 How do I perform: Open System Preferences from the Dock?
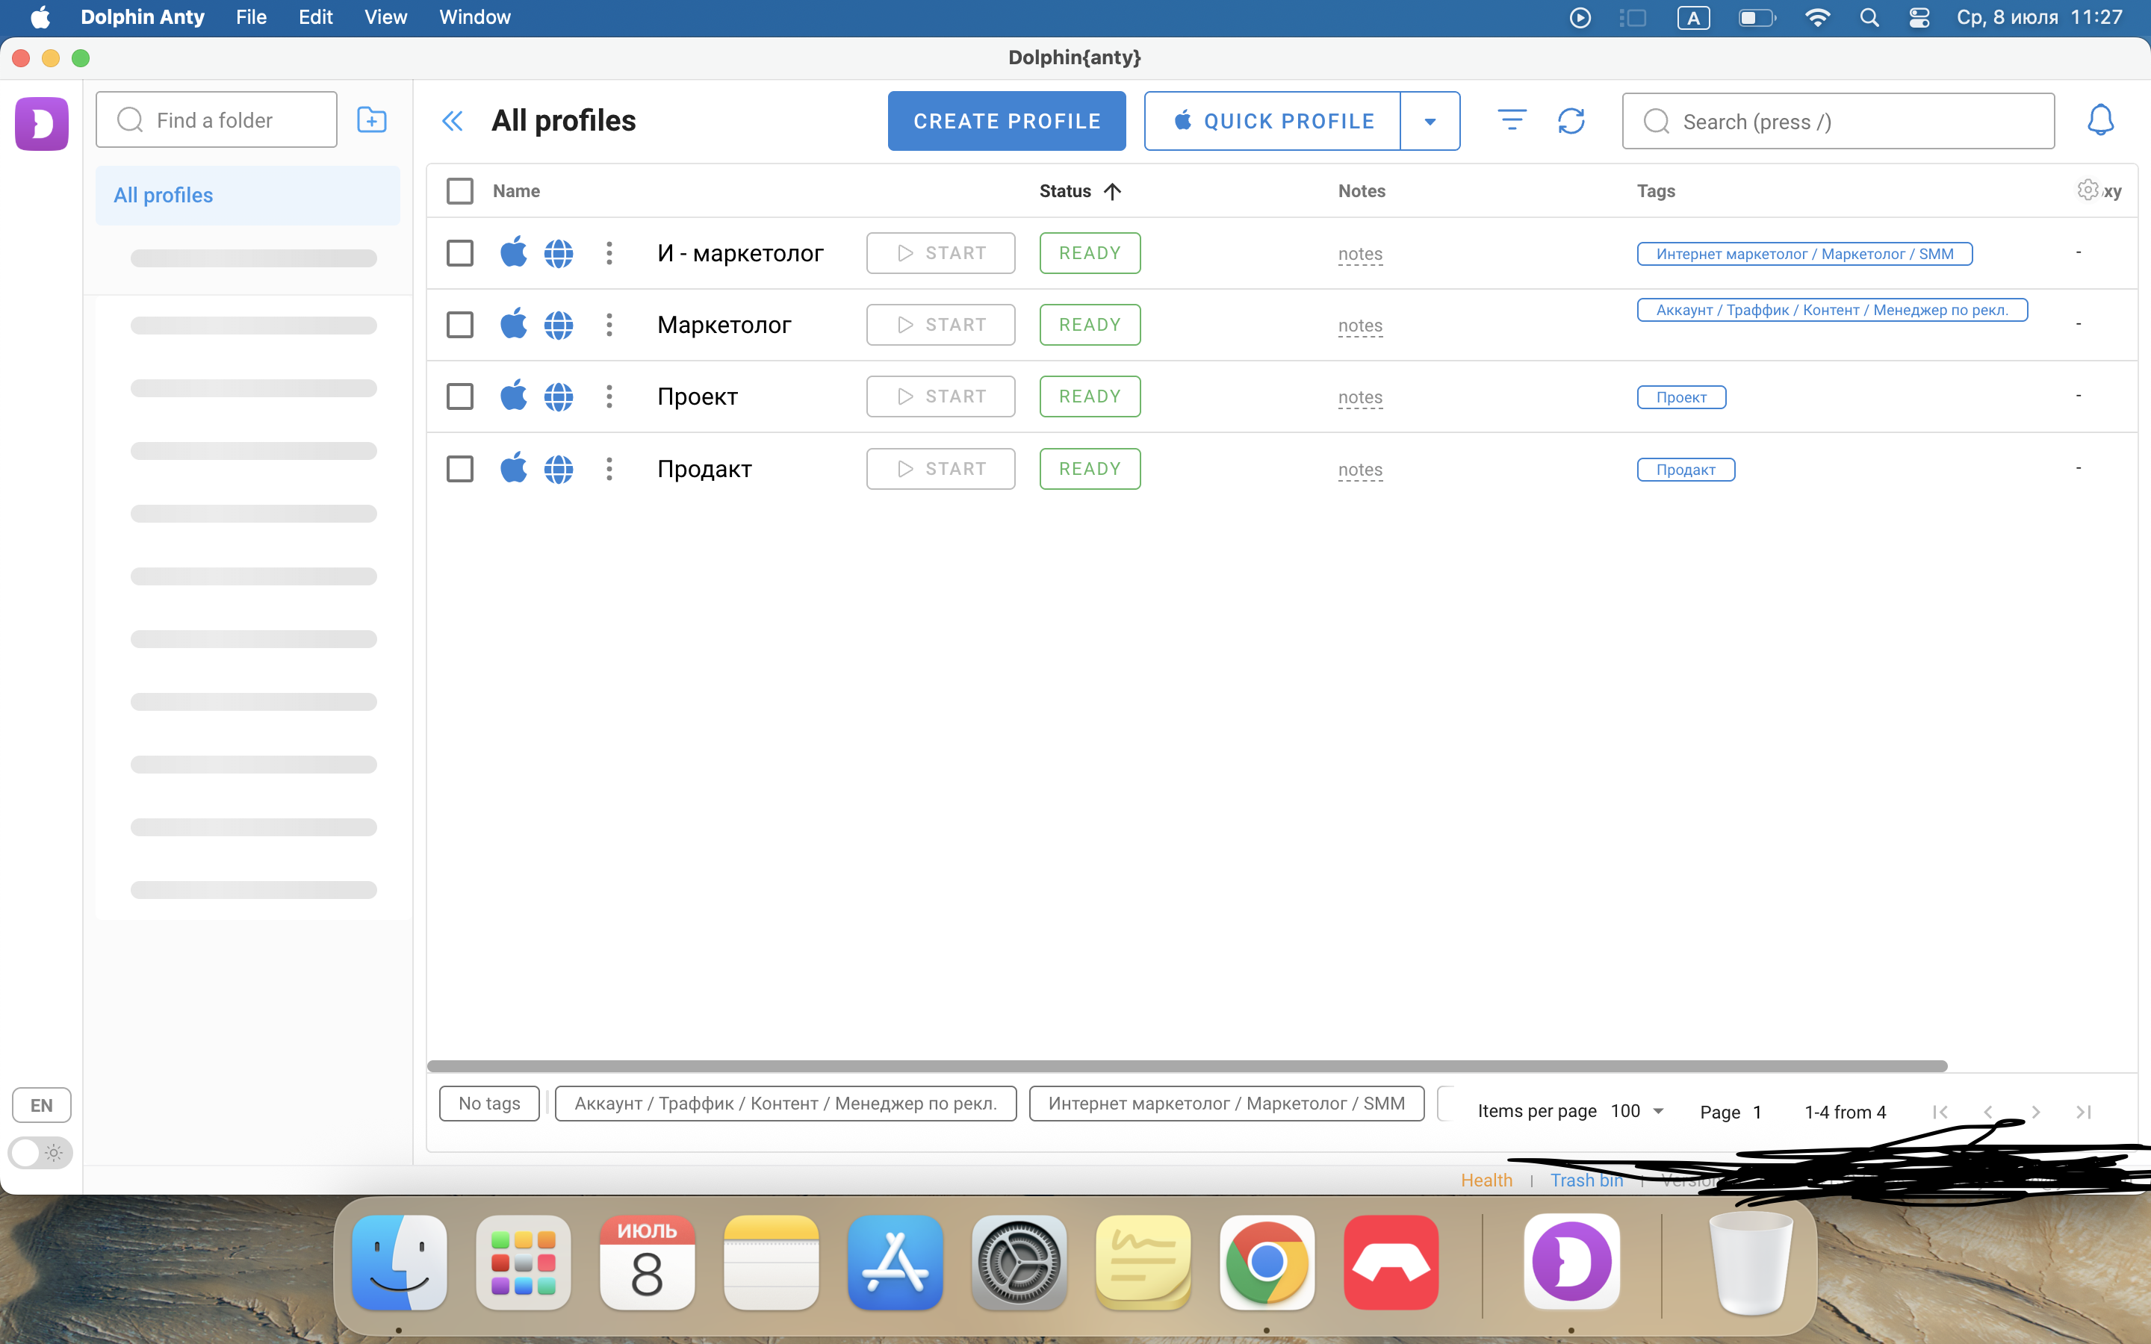pyautogui.click(x=1019, y=1262)
